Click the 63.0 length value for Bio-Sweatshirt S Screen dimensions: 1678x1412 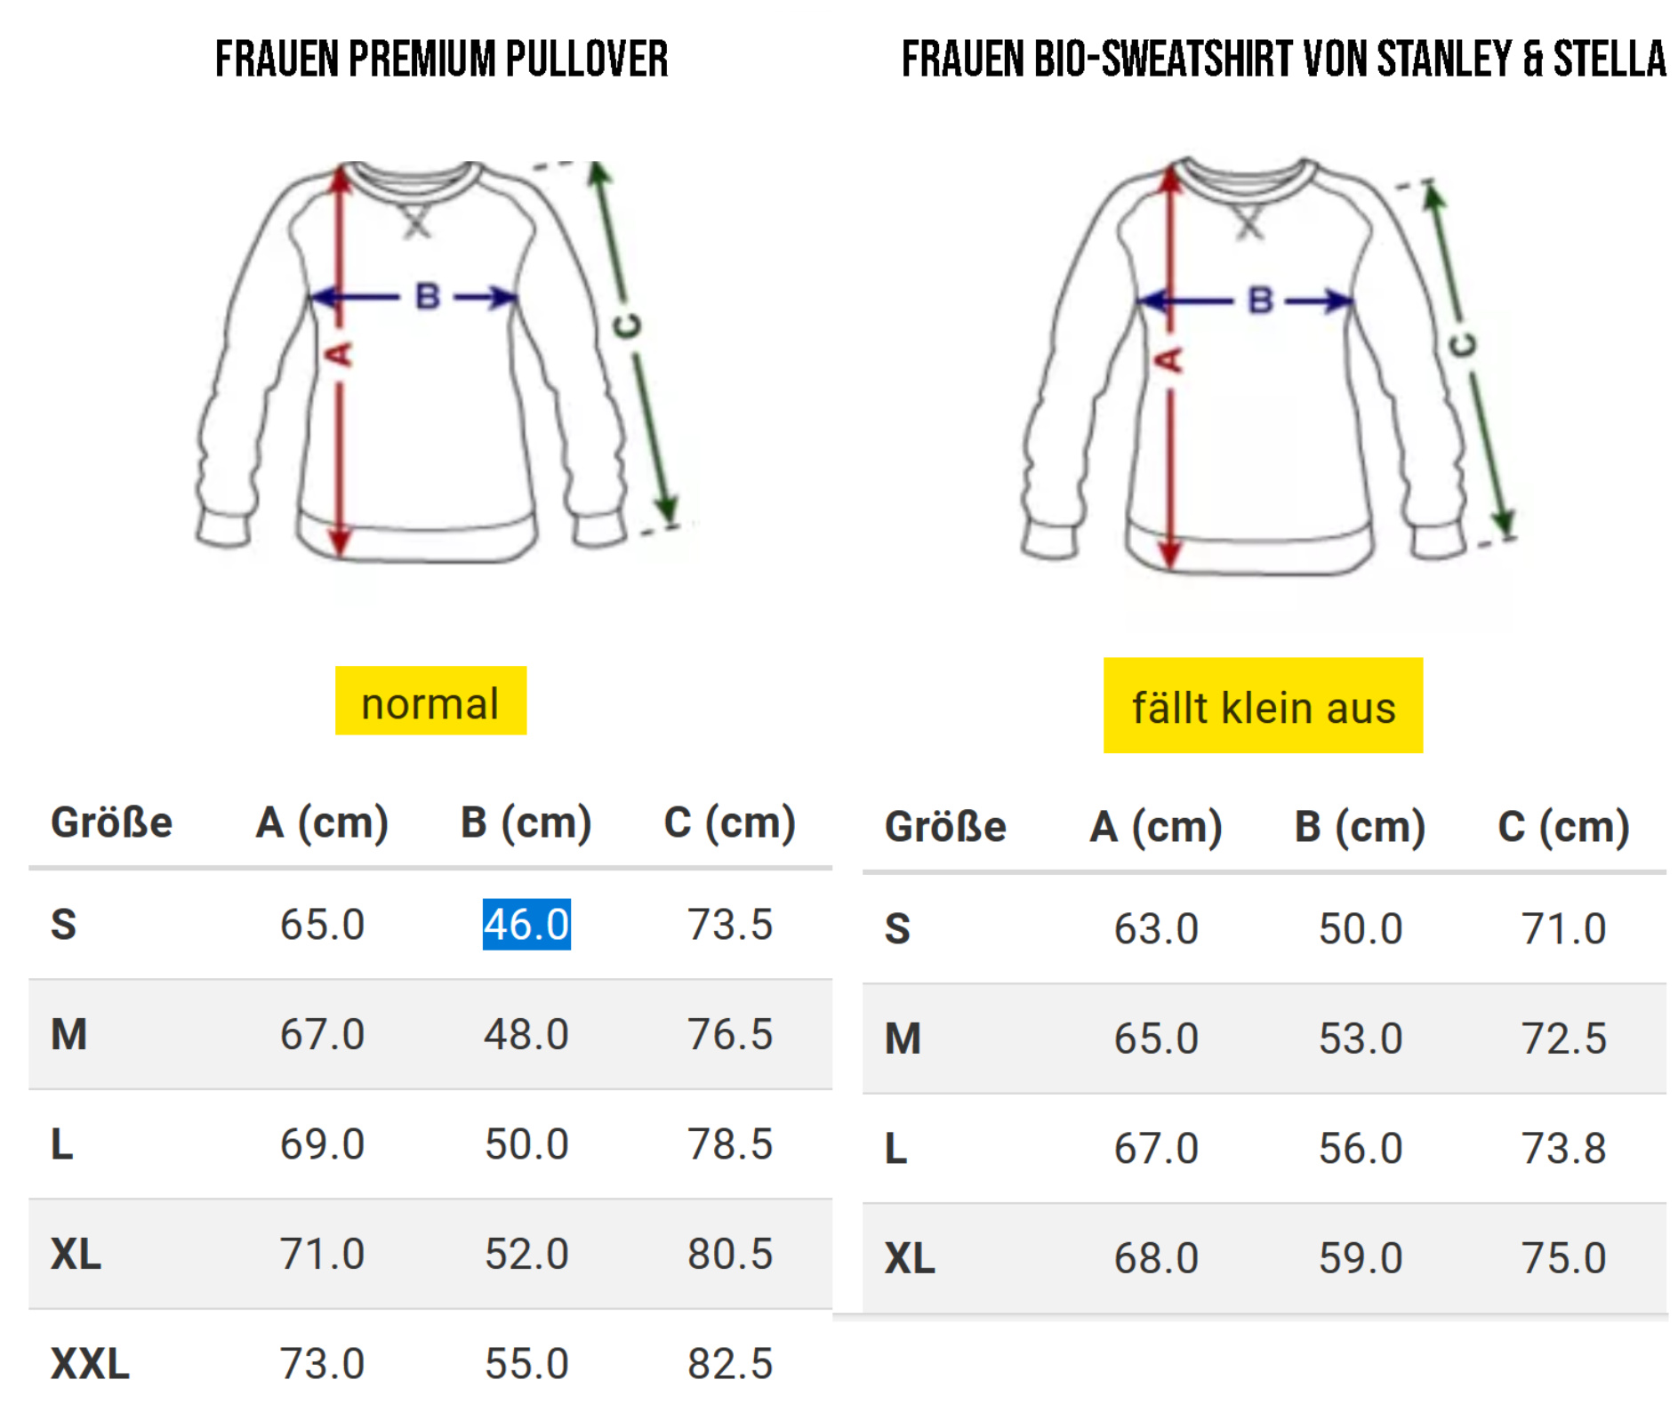[1156, 929]
